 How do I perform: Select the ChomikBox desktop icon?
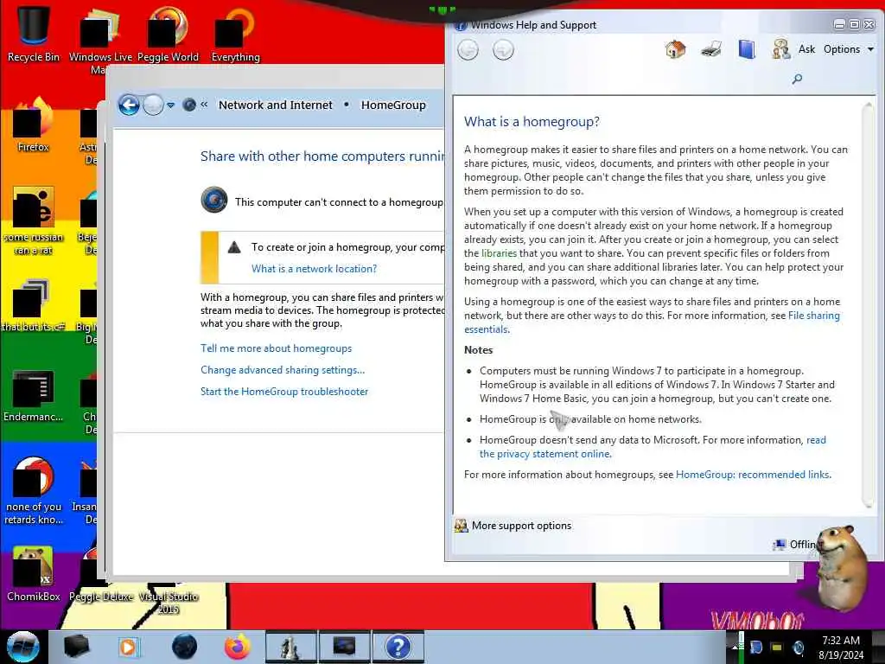tap(34, 573)
